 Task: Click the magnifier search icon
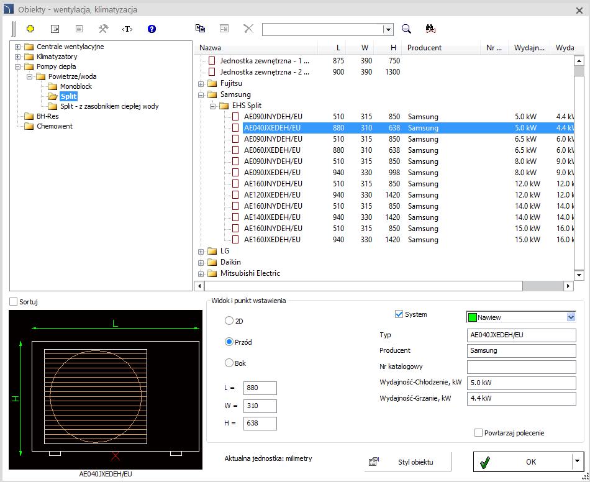click(x=406, y=29)
